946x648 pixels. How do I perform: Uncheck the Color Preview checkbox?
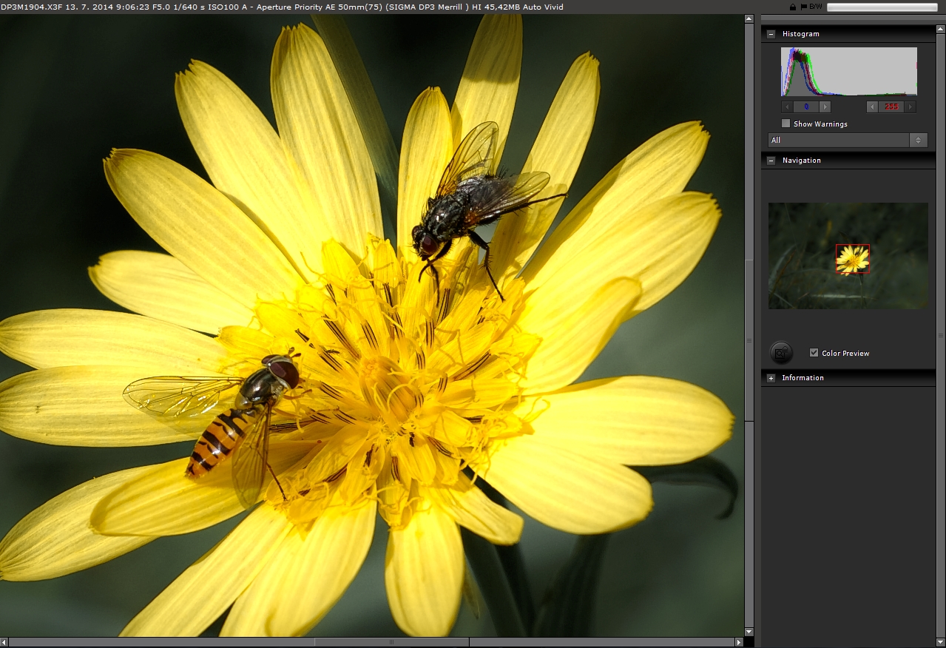pyautogui.click(x=814, y=353)
